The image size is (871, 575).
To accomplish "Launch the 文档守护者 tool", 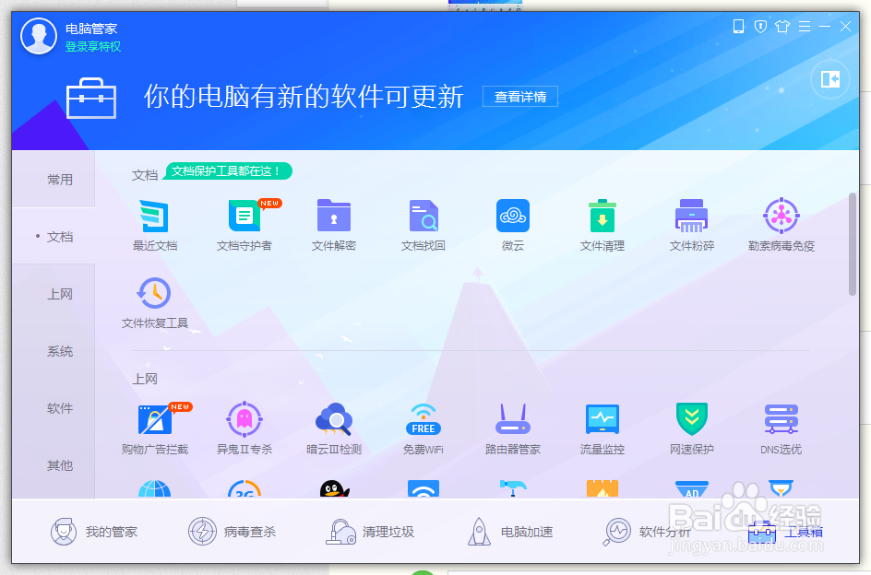I will click(245, 225).
